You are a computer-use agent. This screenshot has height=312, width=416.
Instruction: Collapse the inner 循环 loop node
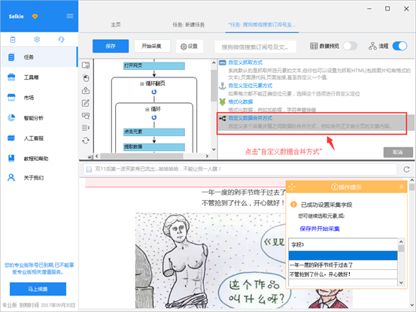(x=147, y=109)
